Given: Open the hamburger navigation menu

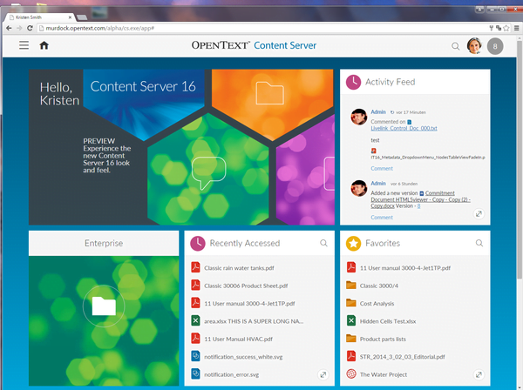Looking at the screenshot, I should point(24,45).
